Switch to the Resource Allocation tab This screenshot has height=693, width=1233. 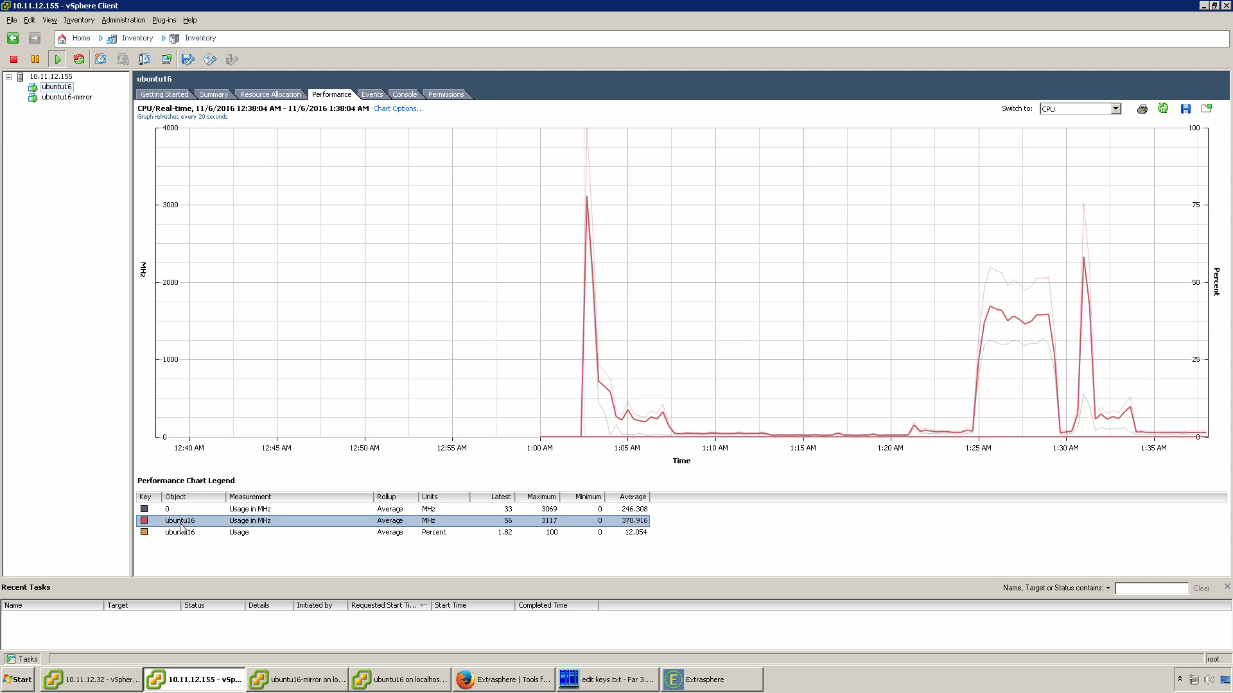tap(270, 94)
